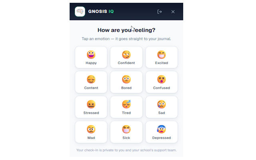
Task: Pick the Depressed emoji card
Action: tap(162, 132)
